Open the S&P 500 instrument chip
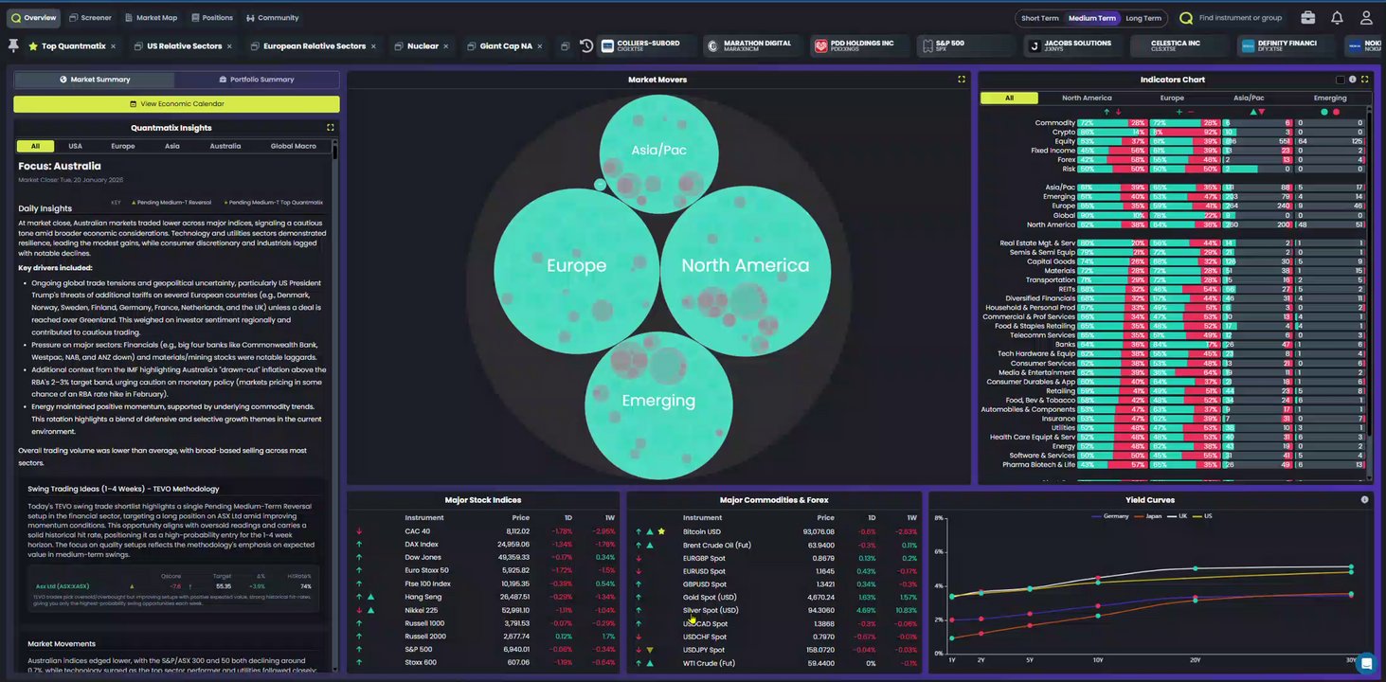The height and width of the screenshot is (682, 1386). tap(966, 45)
